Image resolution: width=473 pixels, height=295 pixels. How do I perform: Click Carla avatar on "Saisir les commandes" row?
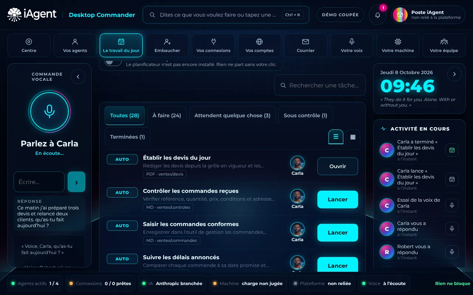pyautogui.click(x=297, y=229)
